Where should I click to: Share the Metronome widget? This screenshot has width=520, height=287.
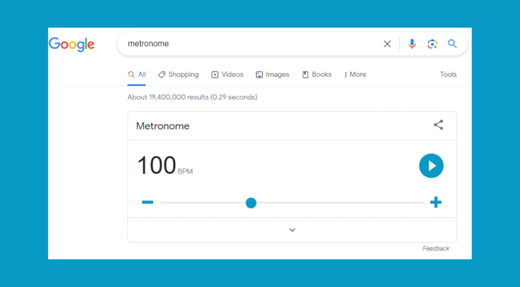click(x=438, y=125)
